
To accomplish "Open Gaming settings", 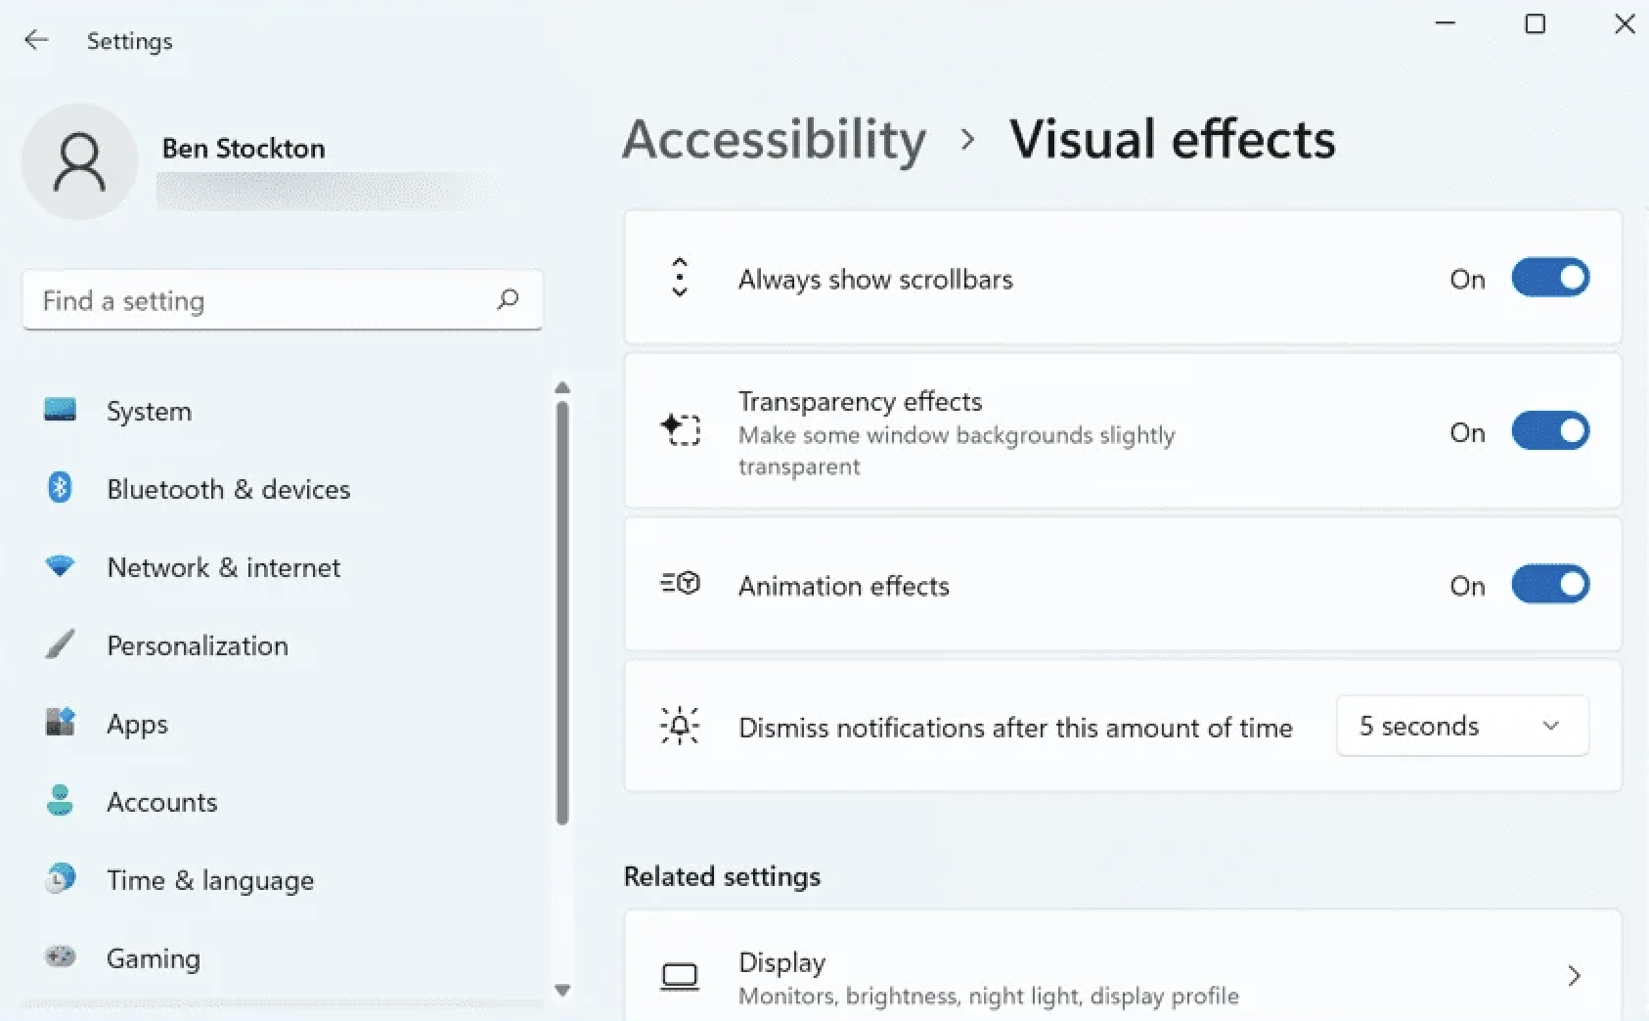I will pos(284,958).
